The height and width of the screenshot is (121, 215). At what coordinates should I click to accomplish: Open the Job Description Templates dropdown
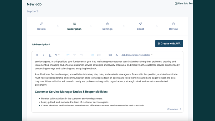(137, 55)
